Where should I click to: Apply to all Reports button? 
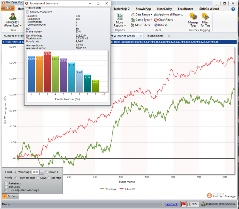coord(170,15)
